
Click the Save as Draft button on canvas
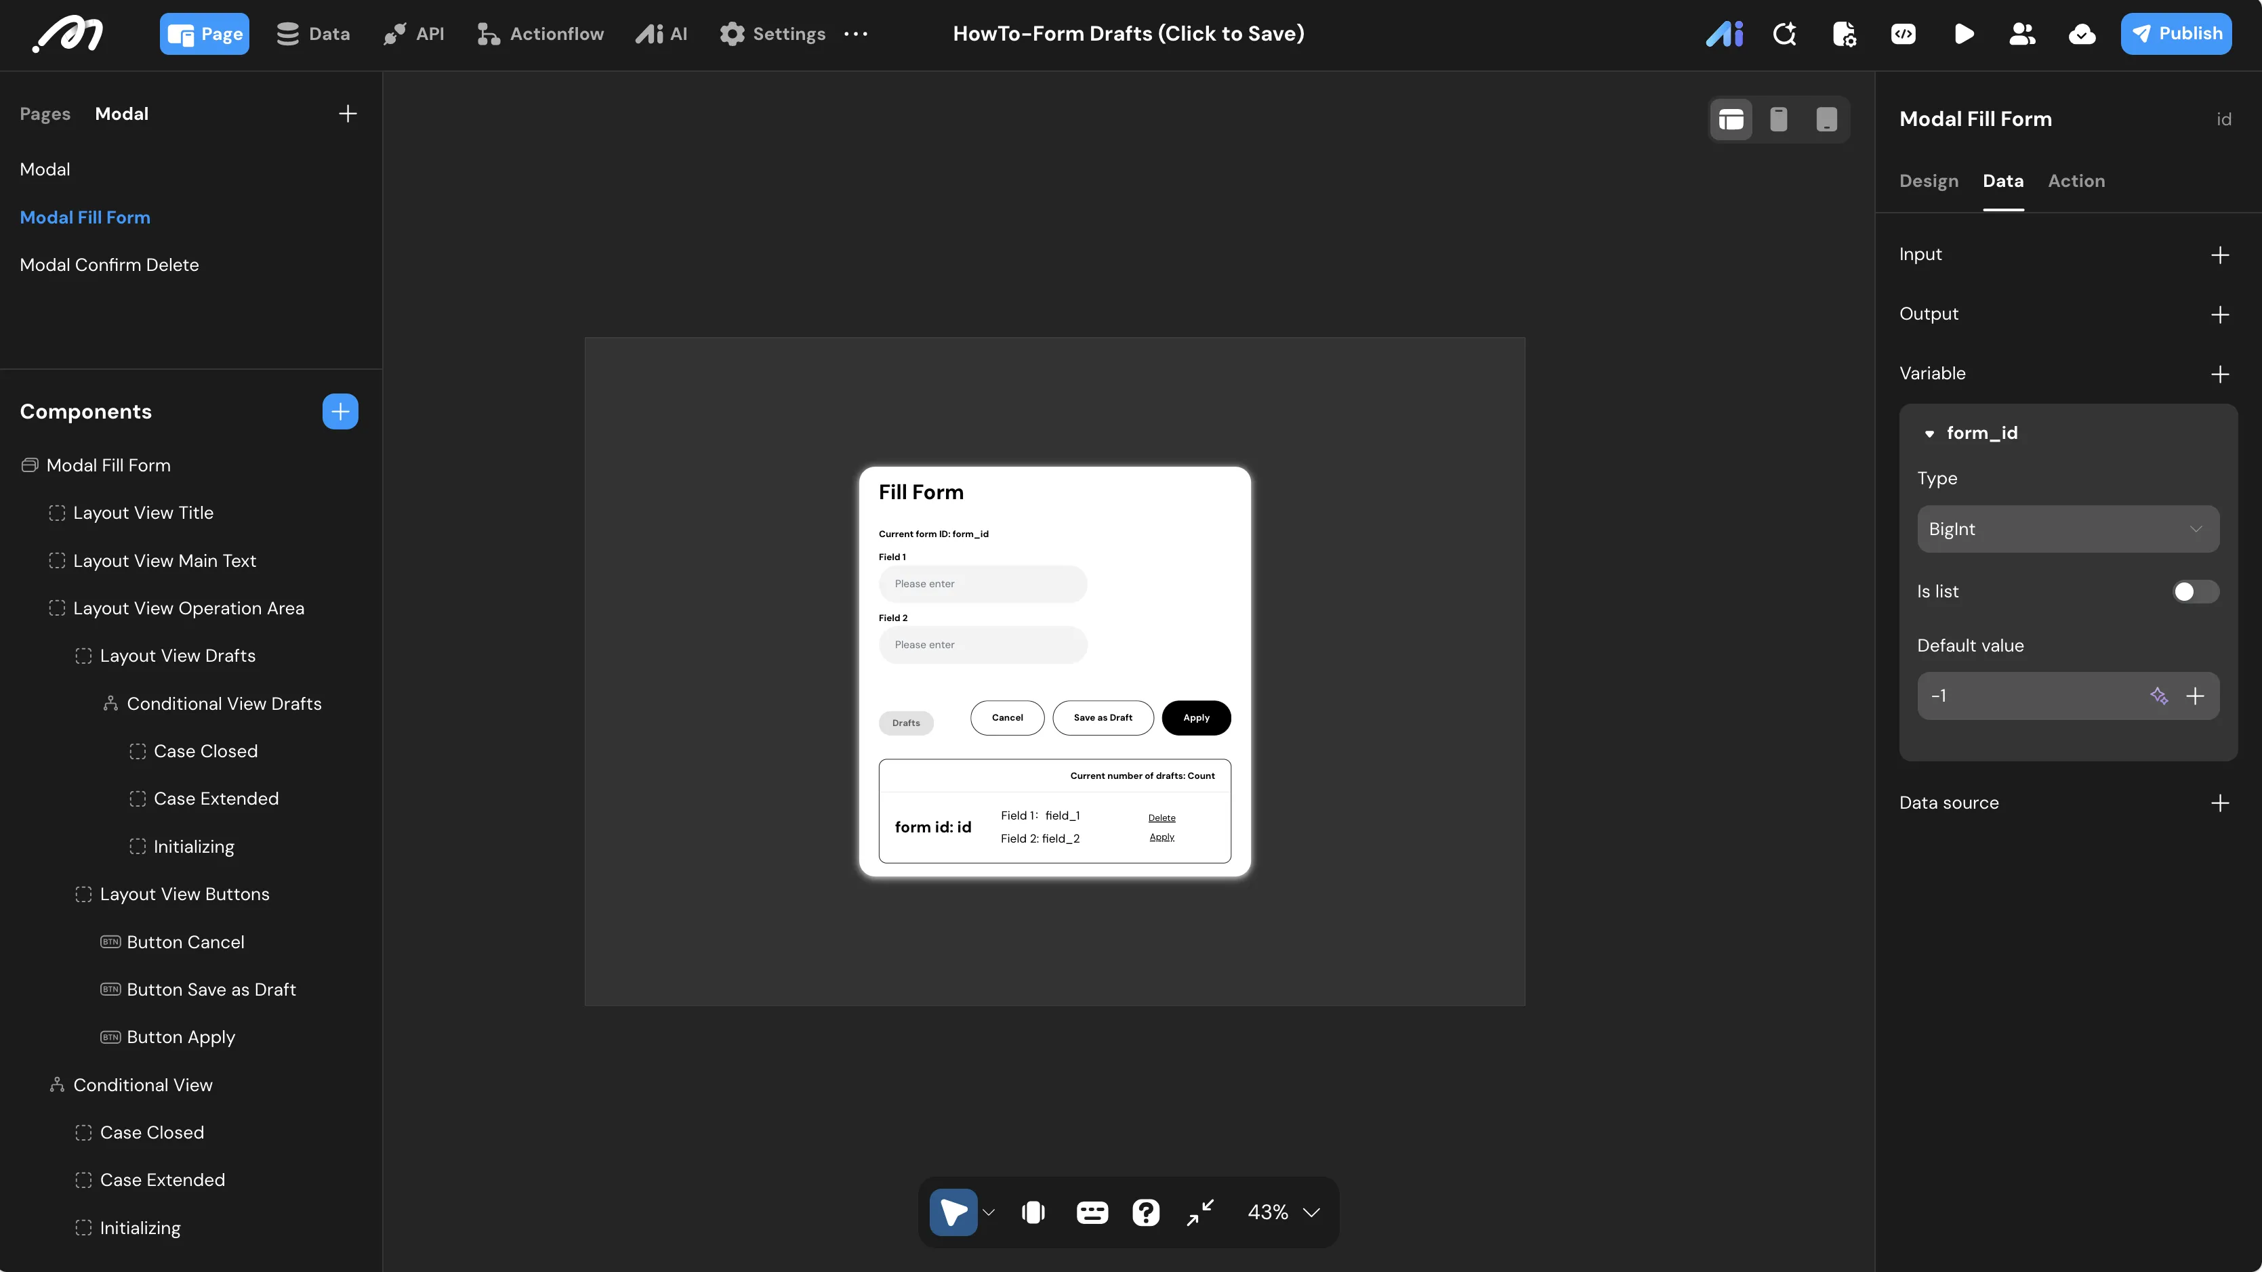[x=1103, y=718]
